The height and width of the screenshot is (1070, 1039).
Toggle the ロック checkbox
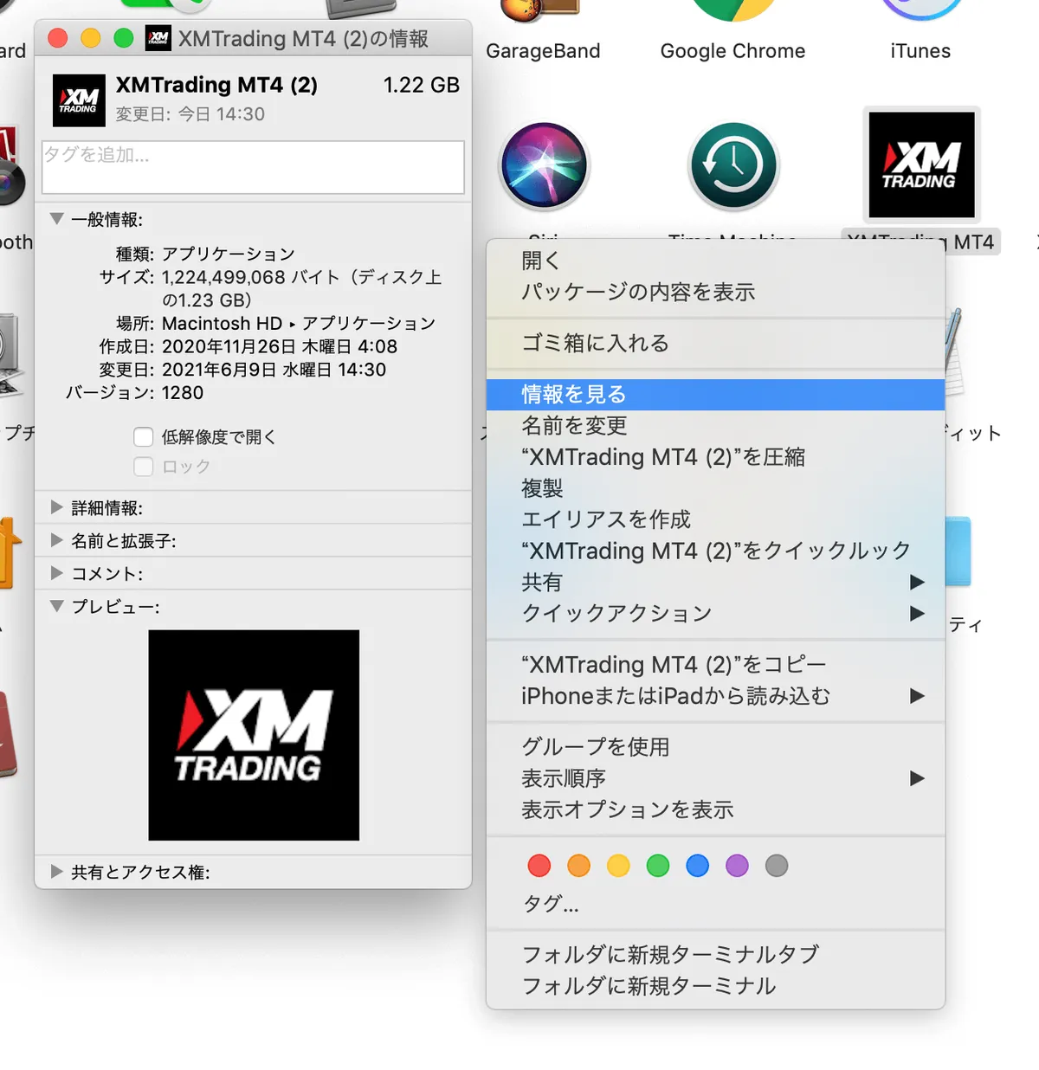click(x=144, y=467)
